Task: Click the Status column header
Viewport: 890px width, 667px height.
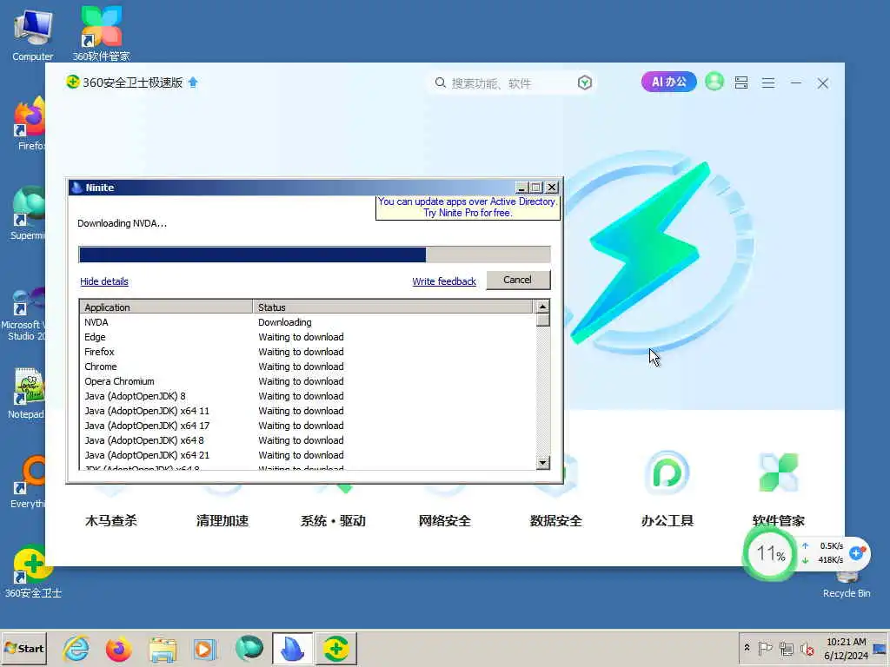Action: tap(392, 307)
